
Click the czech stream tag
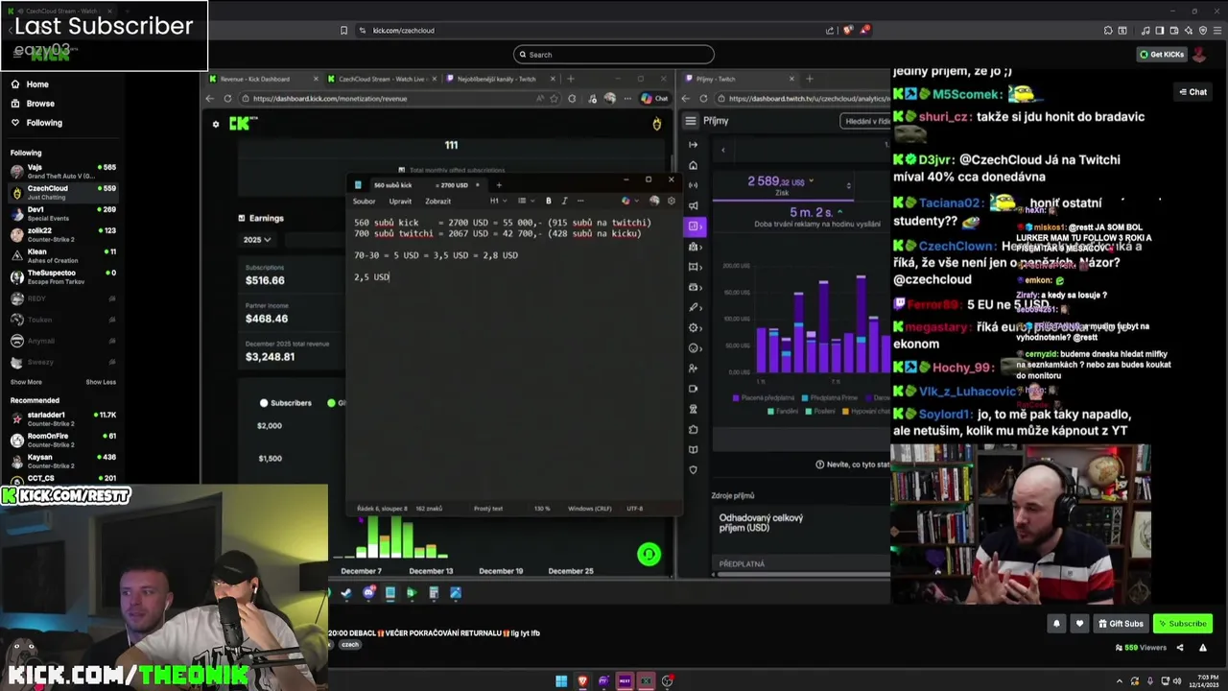tap(349, 645)
